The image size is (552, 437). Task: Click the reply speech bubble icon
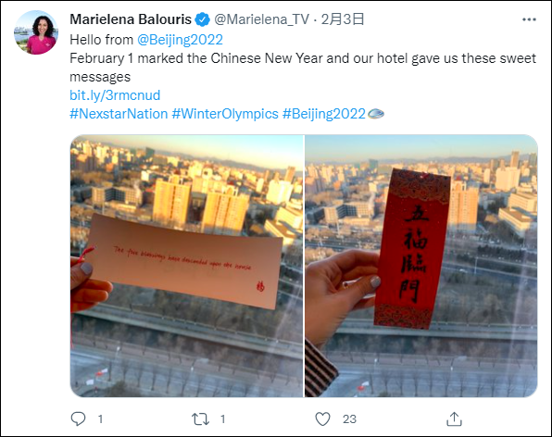(x=78, y=418)
